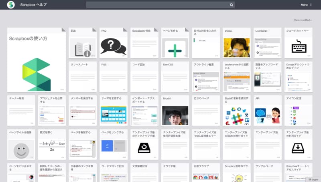Open Scrapbox活用のコツ lightbulb card

pos(237,173)
